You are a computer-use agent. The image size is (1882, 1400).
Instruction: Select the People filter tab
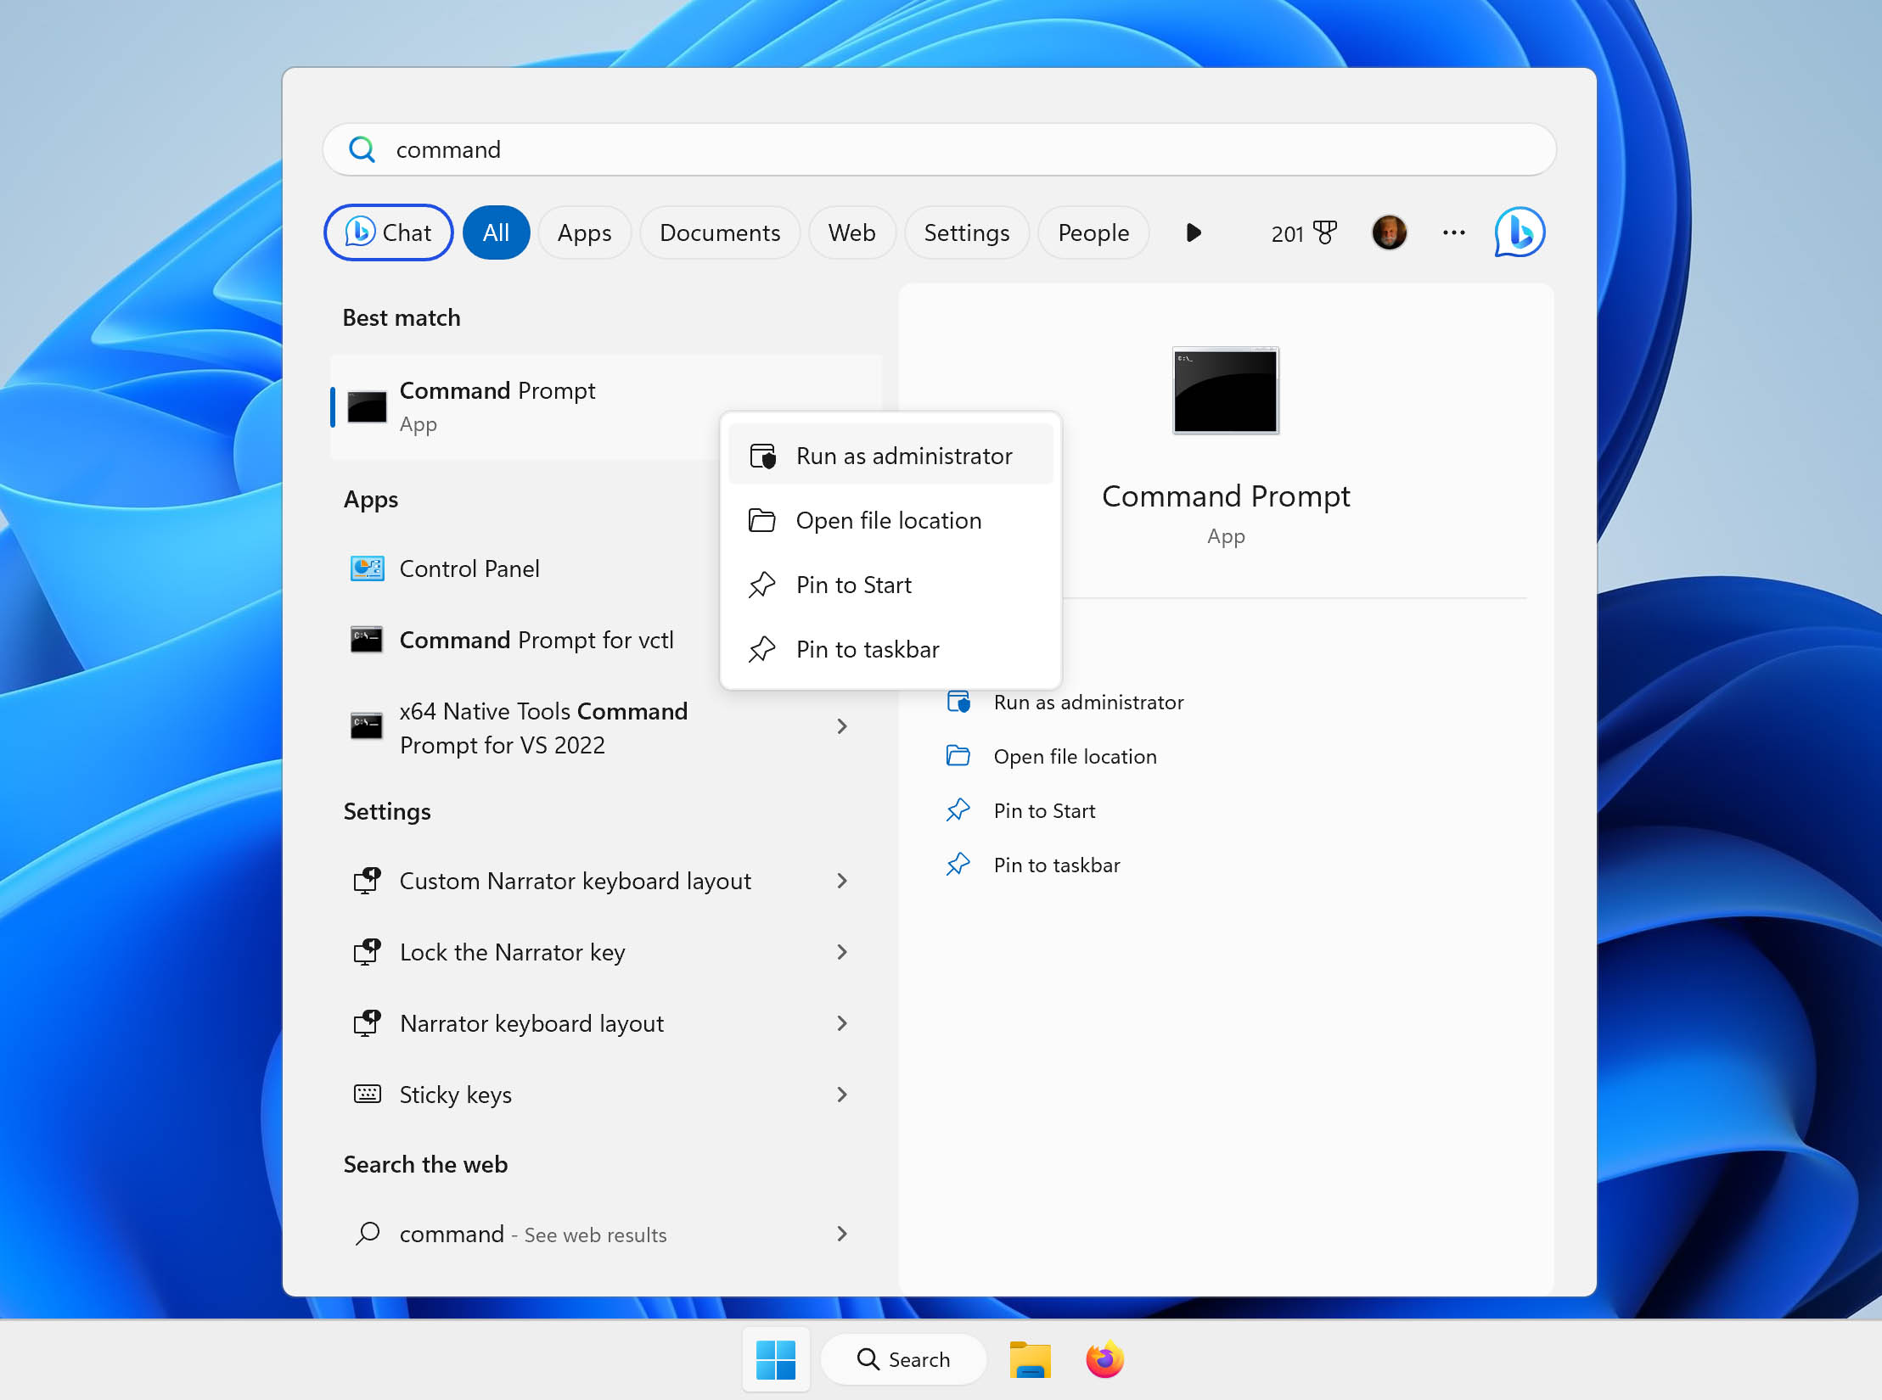(x=1093, y=232)
